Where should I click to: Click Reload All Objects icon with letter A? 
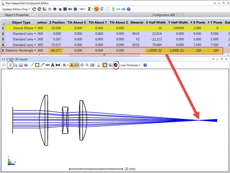point(39,9)
